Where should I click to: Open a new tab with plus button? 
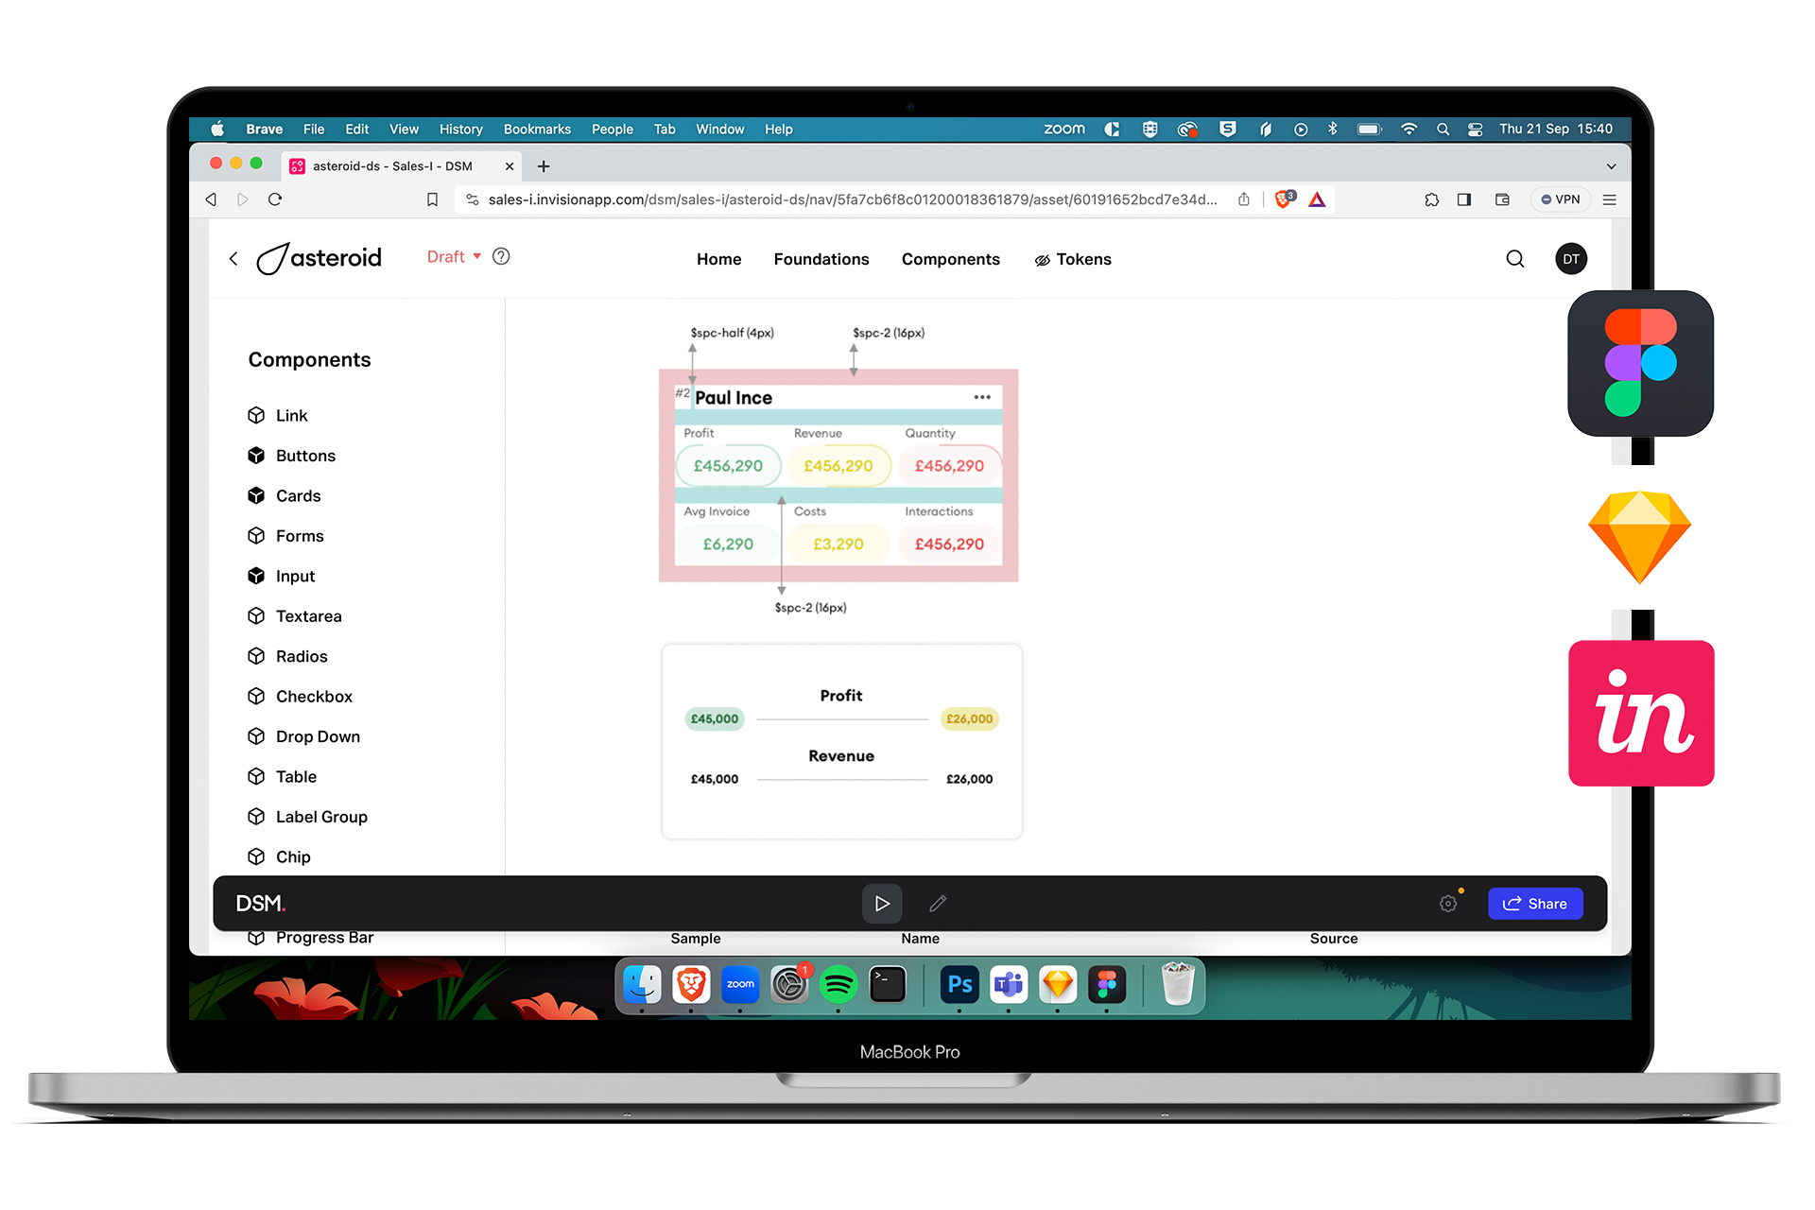click(544, 166)
